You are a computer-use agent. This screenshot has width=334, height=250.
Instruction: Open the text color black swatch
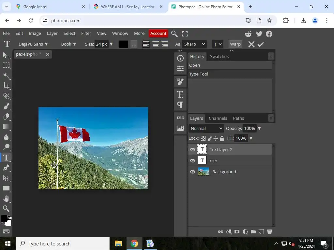tap(123, 44)
